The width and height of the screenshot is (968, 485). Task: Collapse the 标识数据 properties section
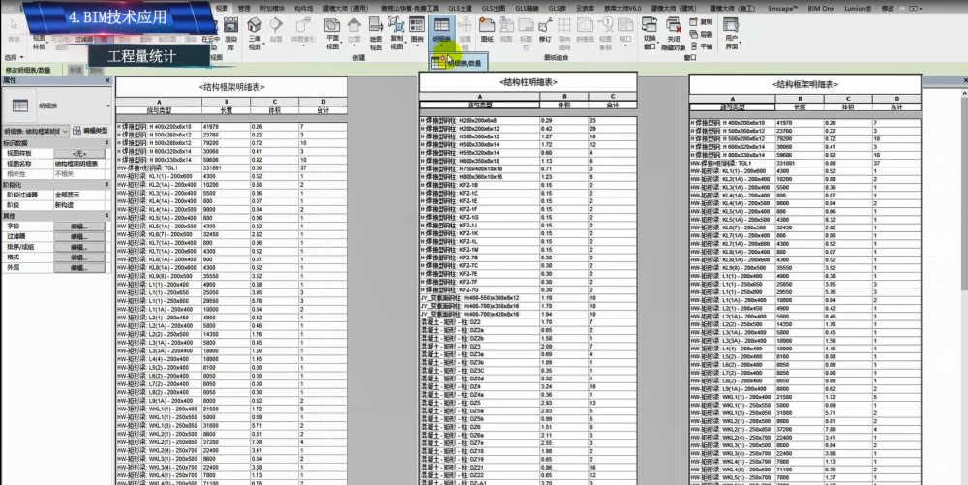click(108, 142)
